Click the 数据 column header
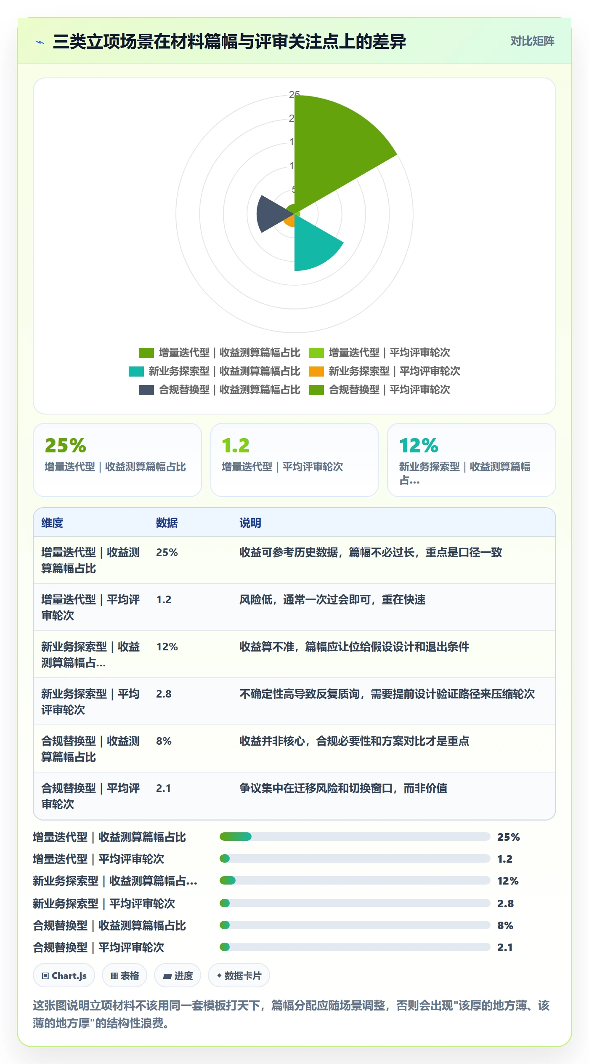Viewport: 589px width, 1064px height. click(167, 523)
